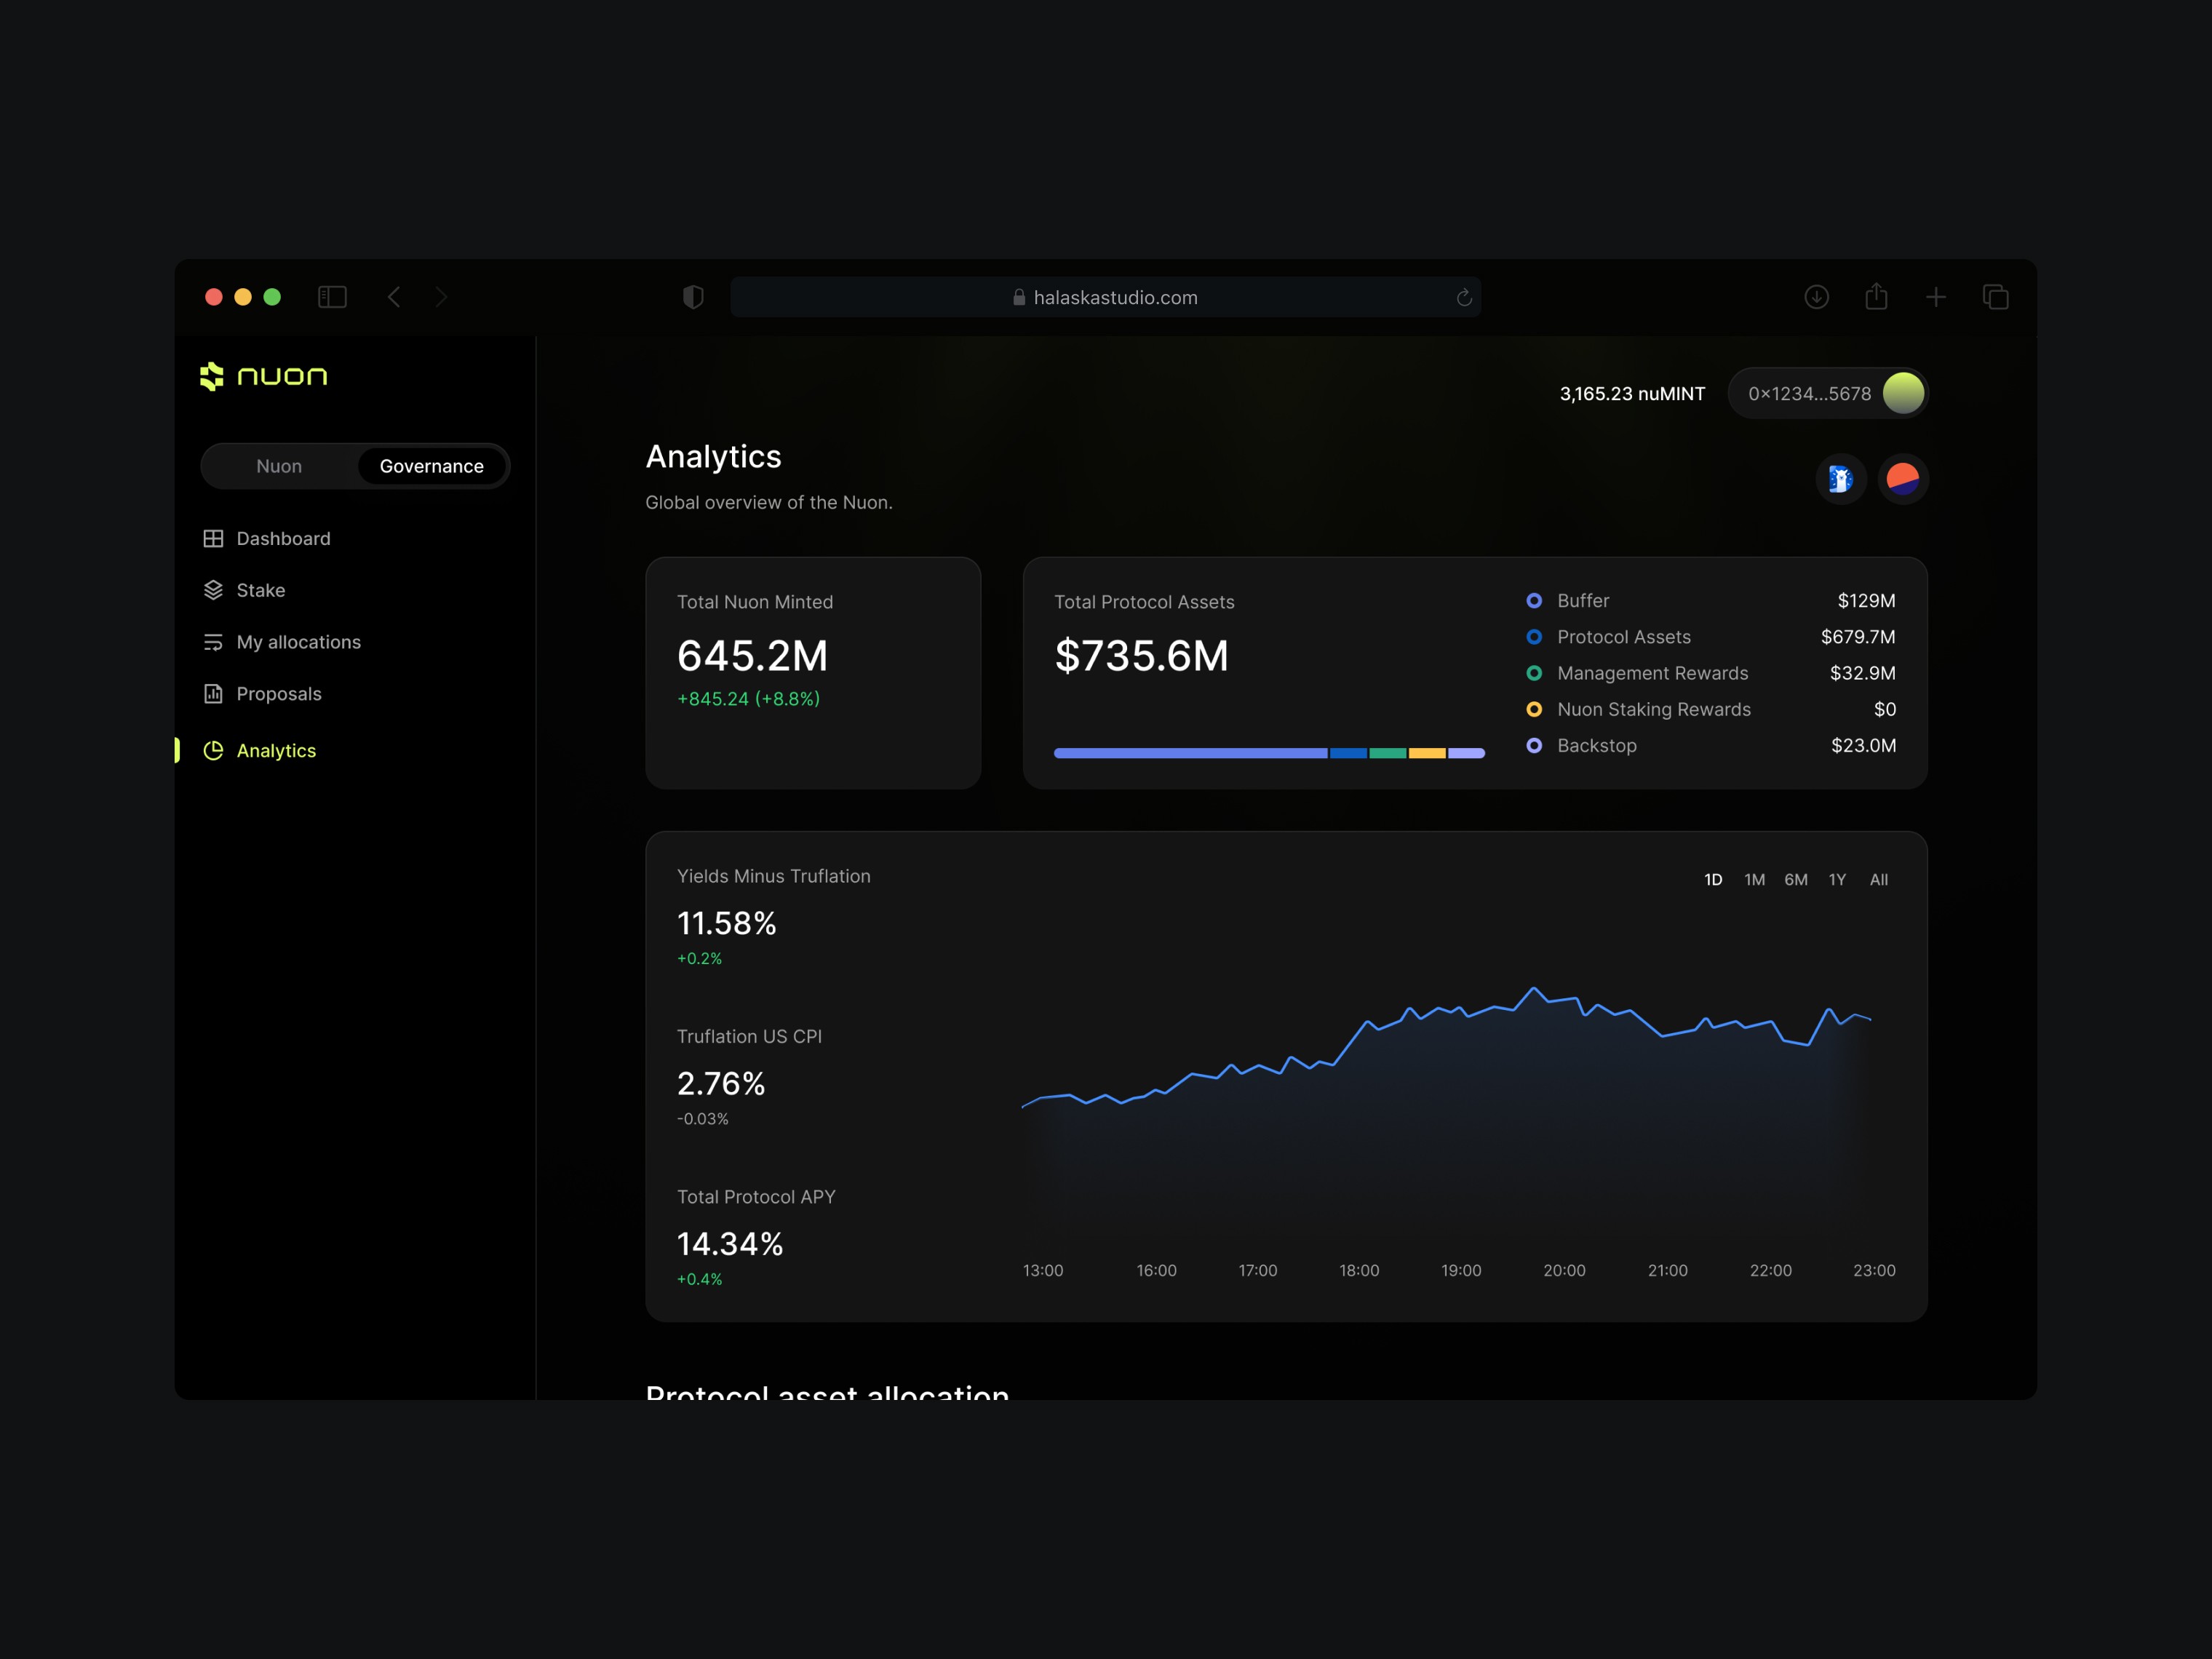This screenshot has width=2212, height=1659.
Task: Select the 1M chart range
Action: tap(1754, 880)
